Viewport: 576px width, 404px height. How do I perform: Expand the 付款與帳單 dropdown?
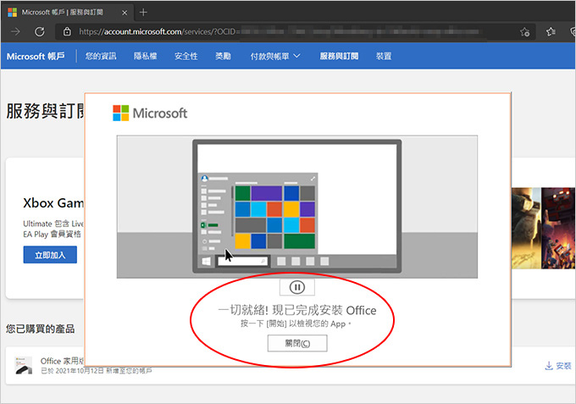coord(275,56)
